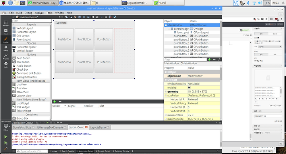Collapse the centralWidget tree node
The image size is (286, 154).
point(169,29)
